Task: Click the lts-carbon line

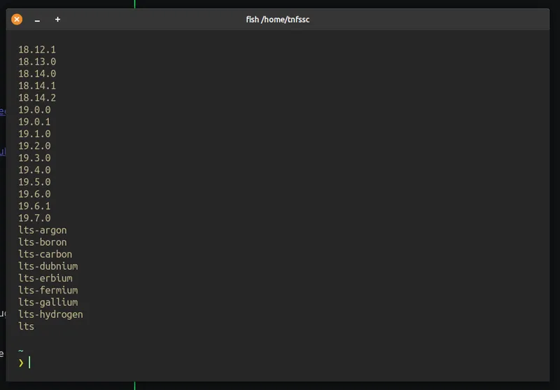Action: click(45, 254)
